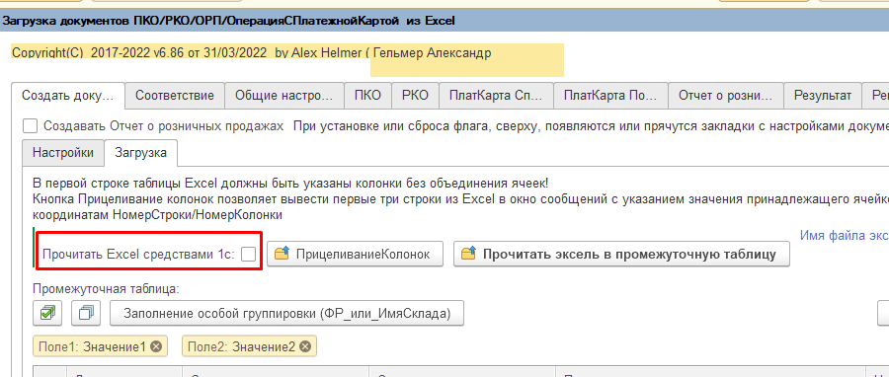
Task: Select the Загрузка inner tab
Action: (140, 153)
